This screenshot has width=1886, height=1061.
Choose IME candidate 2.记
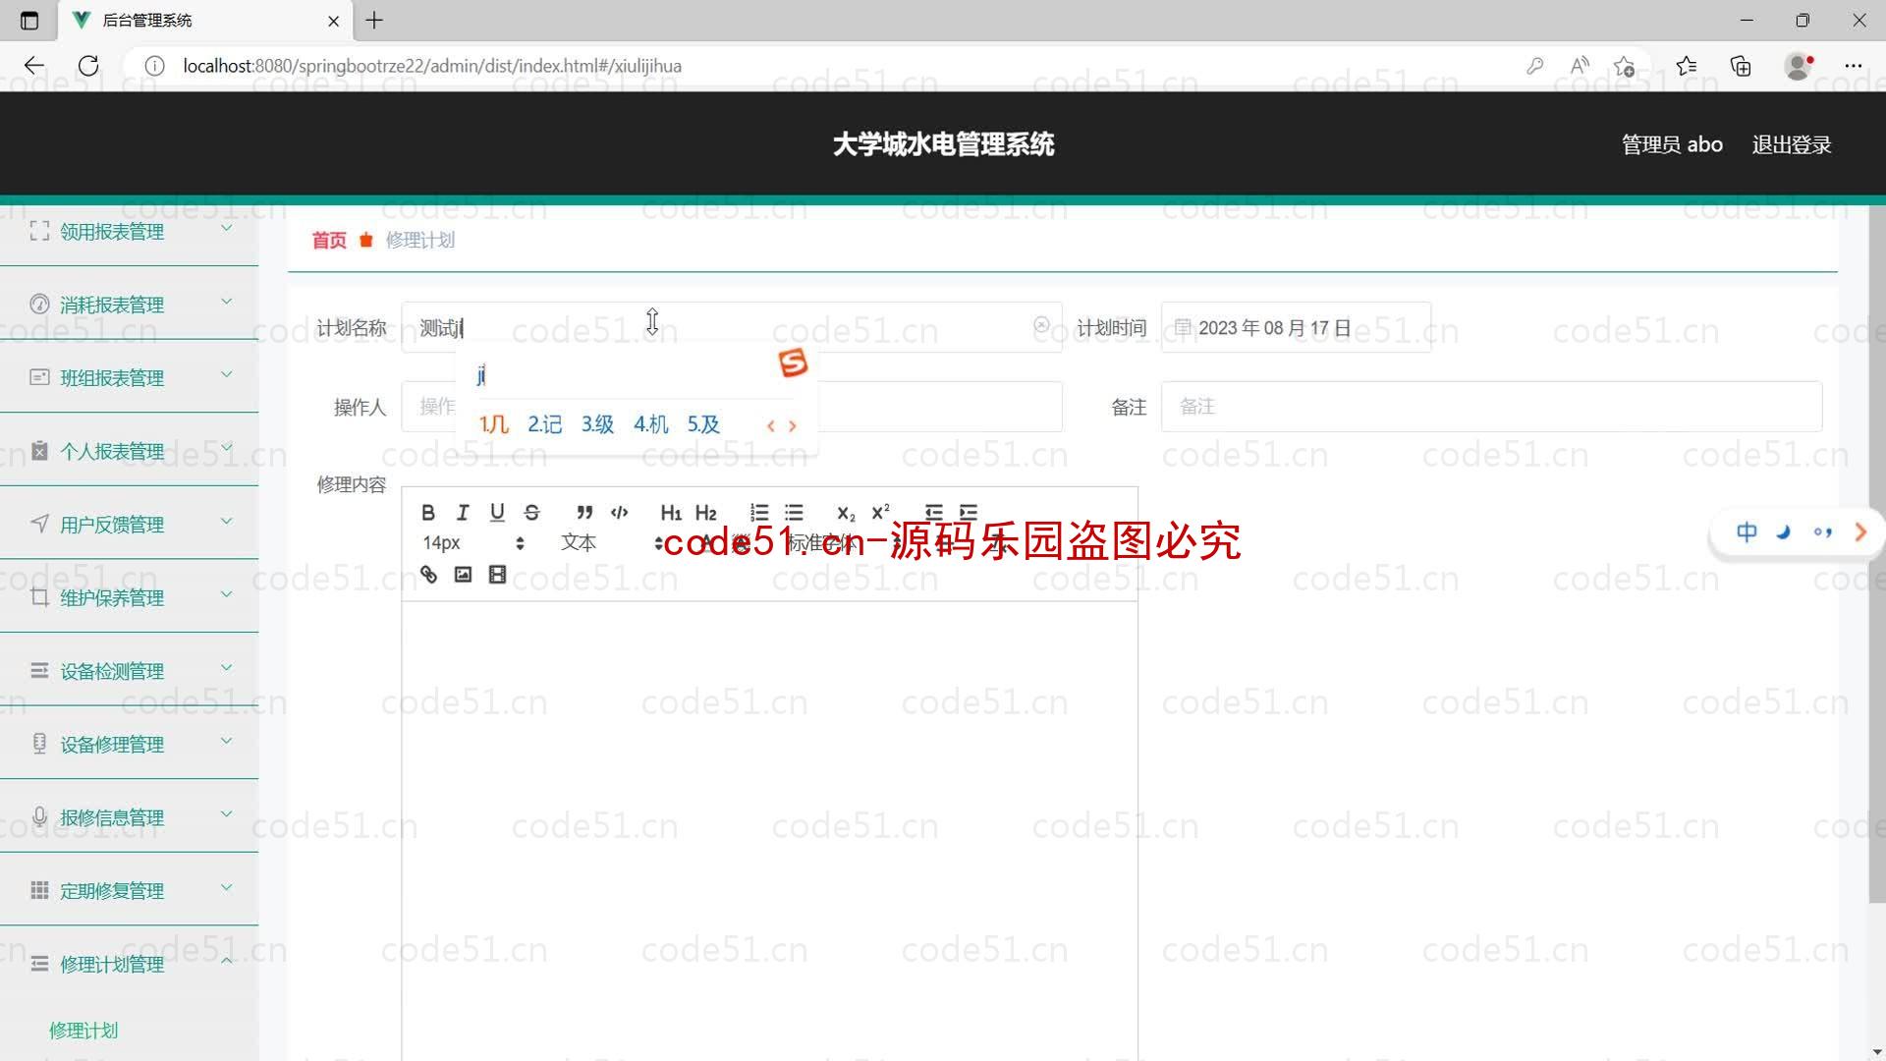coord(545,424)
